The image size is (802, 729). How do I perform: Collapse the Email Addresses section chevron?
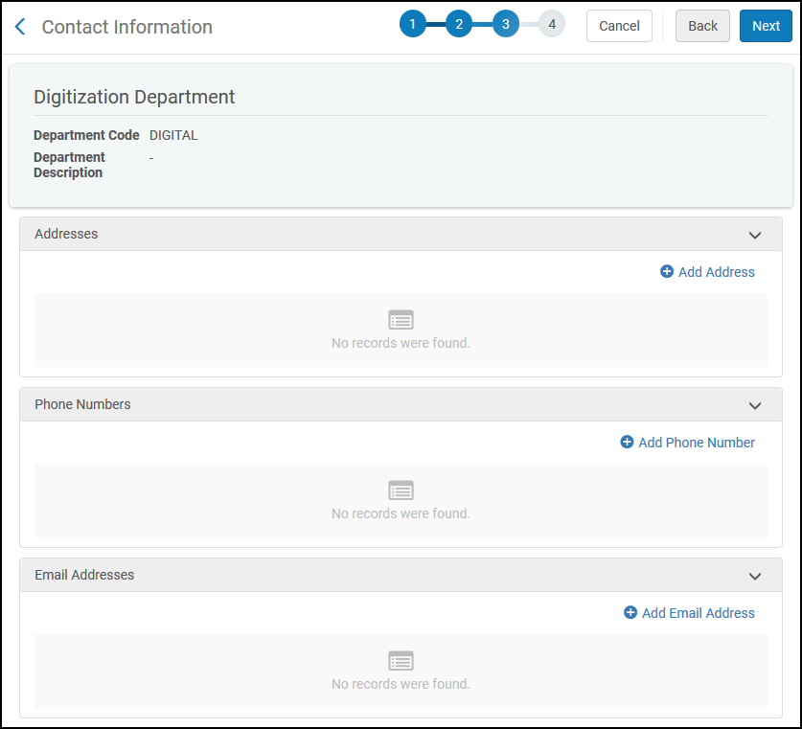tap(755, 576)
